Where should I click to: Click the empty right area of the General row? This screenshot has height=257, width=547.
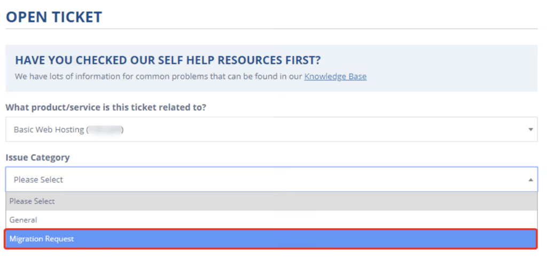[x=374, y=220]
